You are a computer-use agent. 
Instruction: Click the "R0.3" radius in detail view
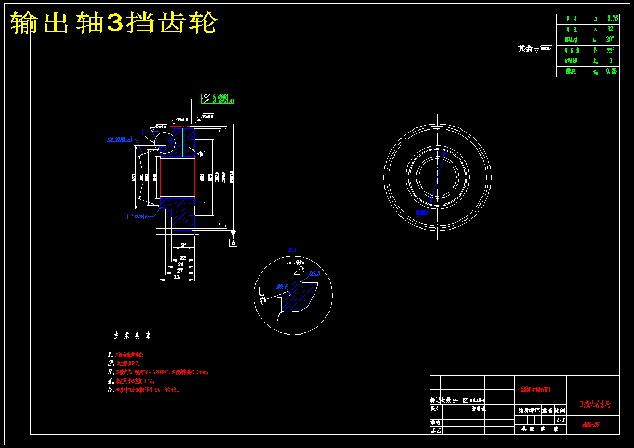tap(315, 273)
